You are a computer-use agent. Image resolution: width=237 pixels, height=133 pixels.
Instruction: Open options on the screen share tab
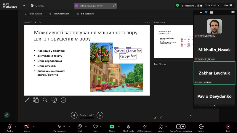[x=115, y=6]
